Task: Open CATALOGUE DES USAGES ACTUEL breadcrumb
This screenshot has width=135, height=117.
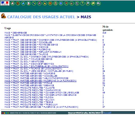Action: [x=41, y=17]
